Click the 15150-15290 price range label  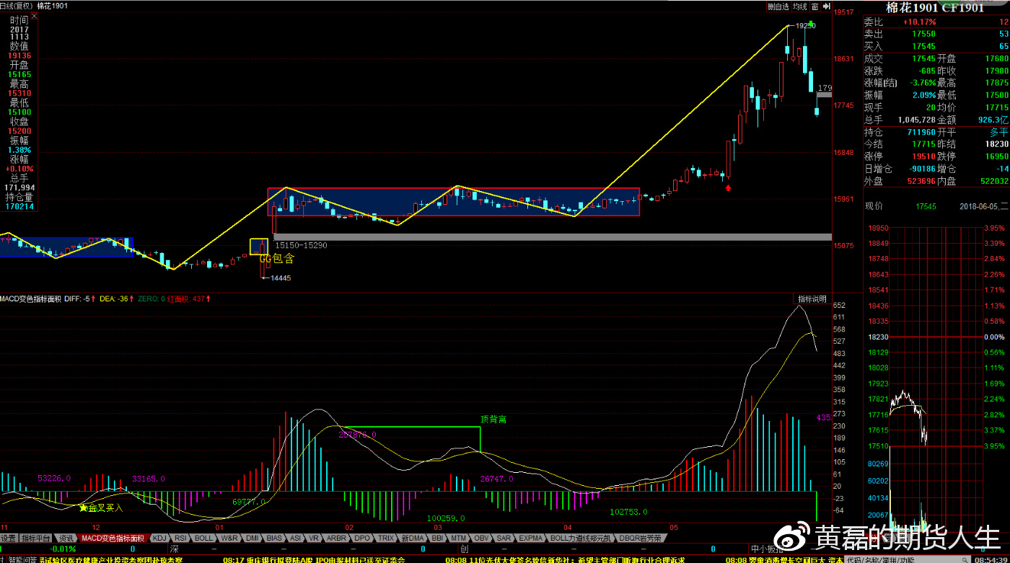[302, 245]
